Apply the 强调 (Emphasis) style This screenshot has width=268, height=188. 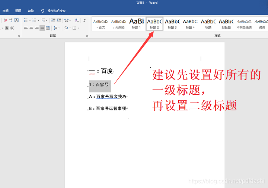(261, 24)
